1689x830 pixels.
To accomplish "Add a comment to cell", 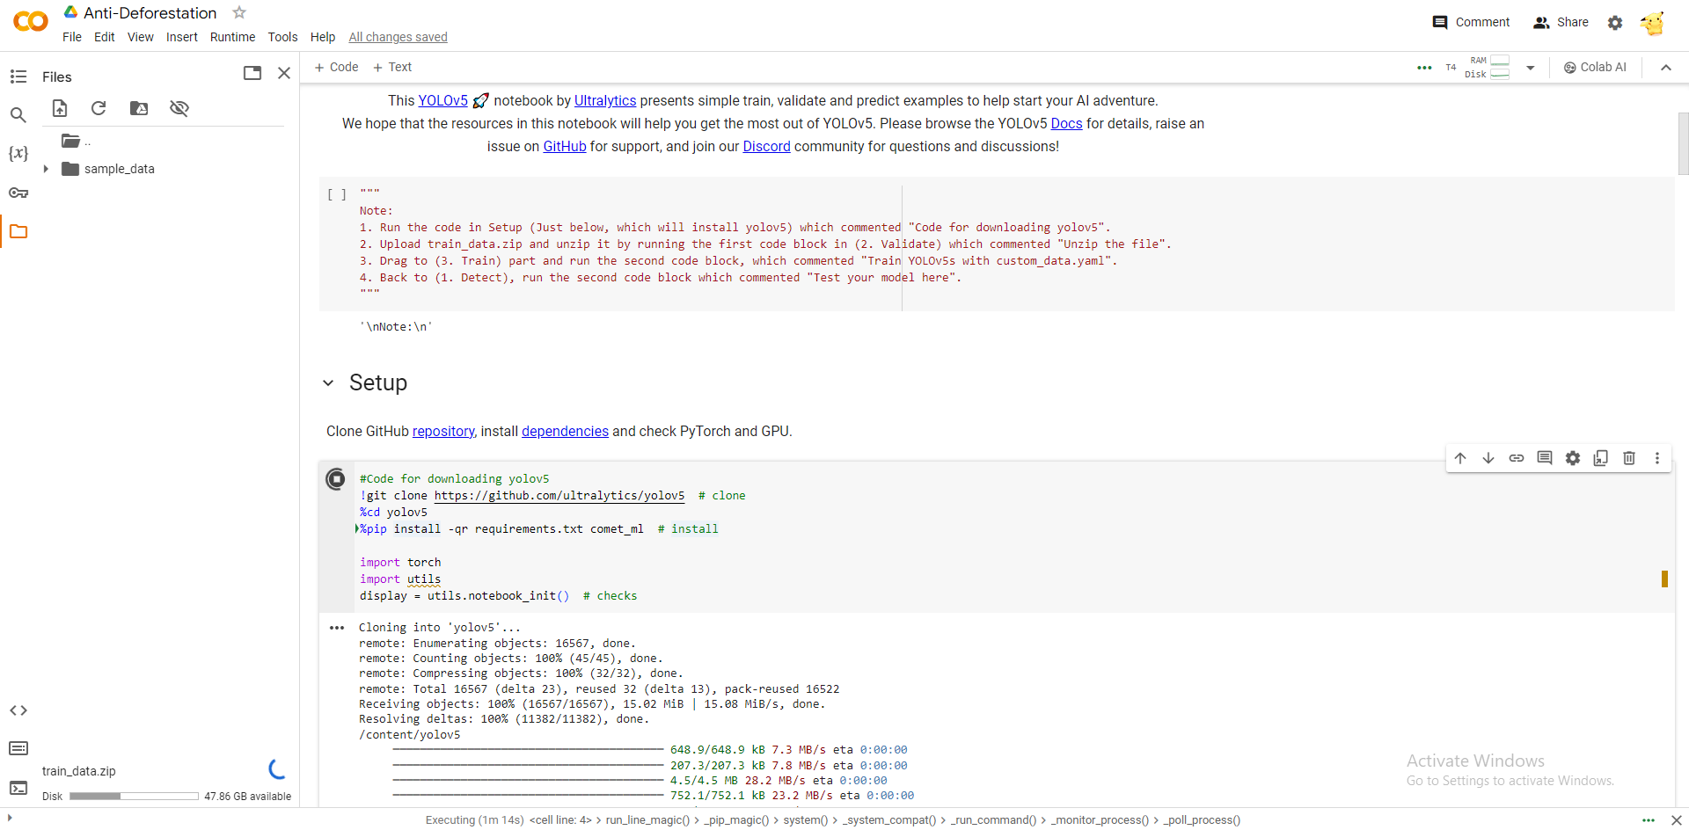I will coord(1545,458).
